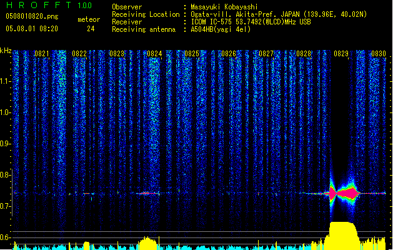Click the Receiving Location label
Screen dimensions: 393x250
tap(146, 14)
